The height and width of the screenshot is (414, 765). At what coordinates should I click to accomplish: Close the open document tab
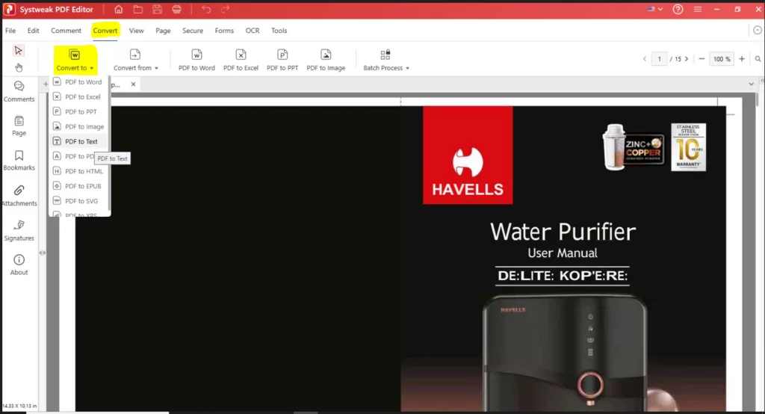[x=133, y=84]
